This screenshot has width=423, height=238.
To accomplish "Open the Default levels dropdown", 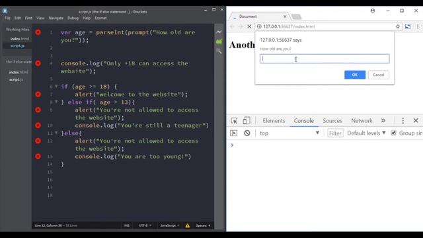I will click(366, 133).
